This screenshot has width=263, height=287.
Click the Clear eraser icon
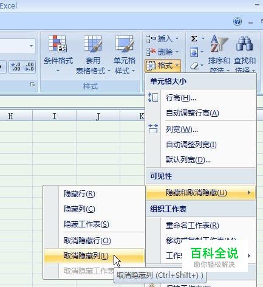coord(194,66)
